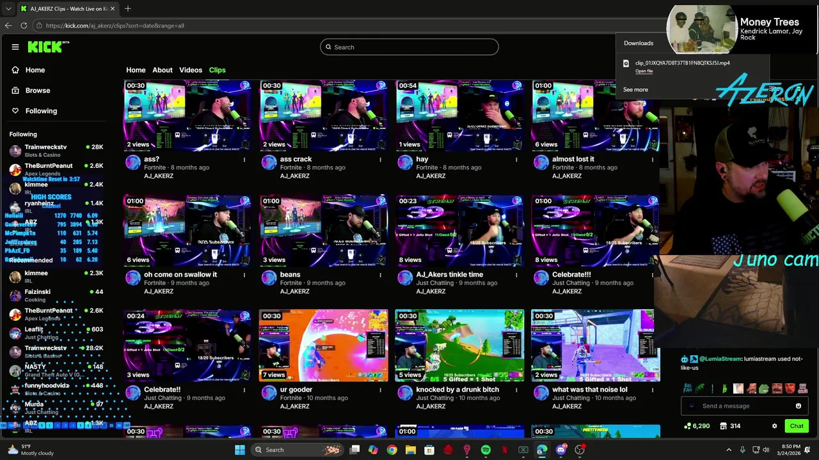Click the BIG FAN emote in chat
Image resolution: width=819 pixels, height=460 pixels.
pos(688,388)
